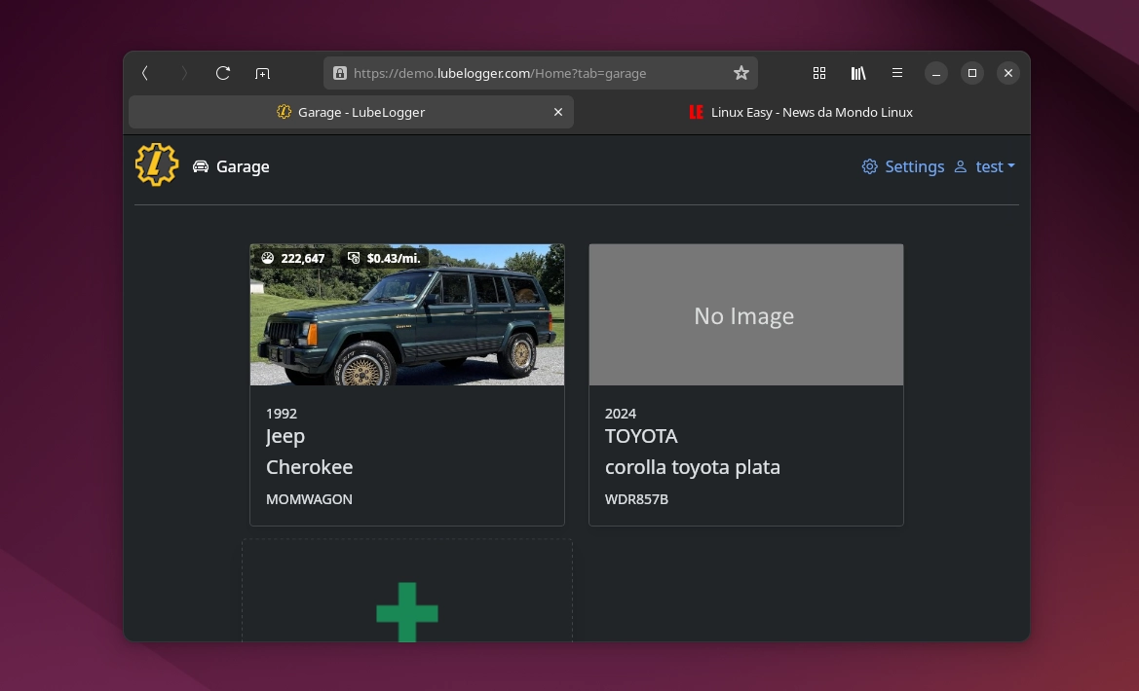
Task: Close the Garage - LubeLogger tab
Action: click(x=558, y=112)
